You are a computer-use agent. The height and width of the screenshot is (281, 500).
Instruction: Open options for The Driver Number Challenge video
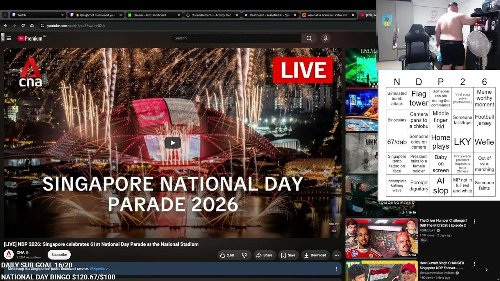(474, 221)
